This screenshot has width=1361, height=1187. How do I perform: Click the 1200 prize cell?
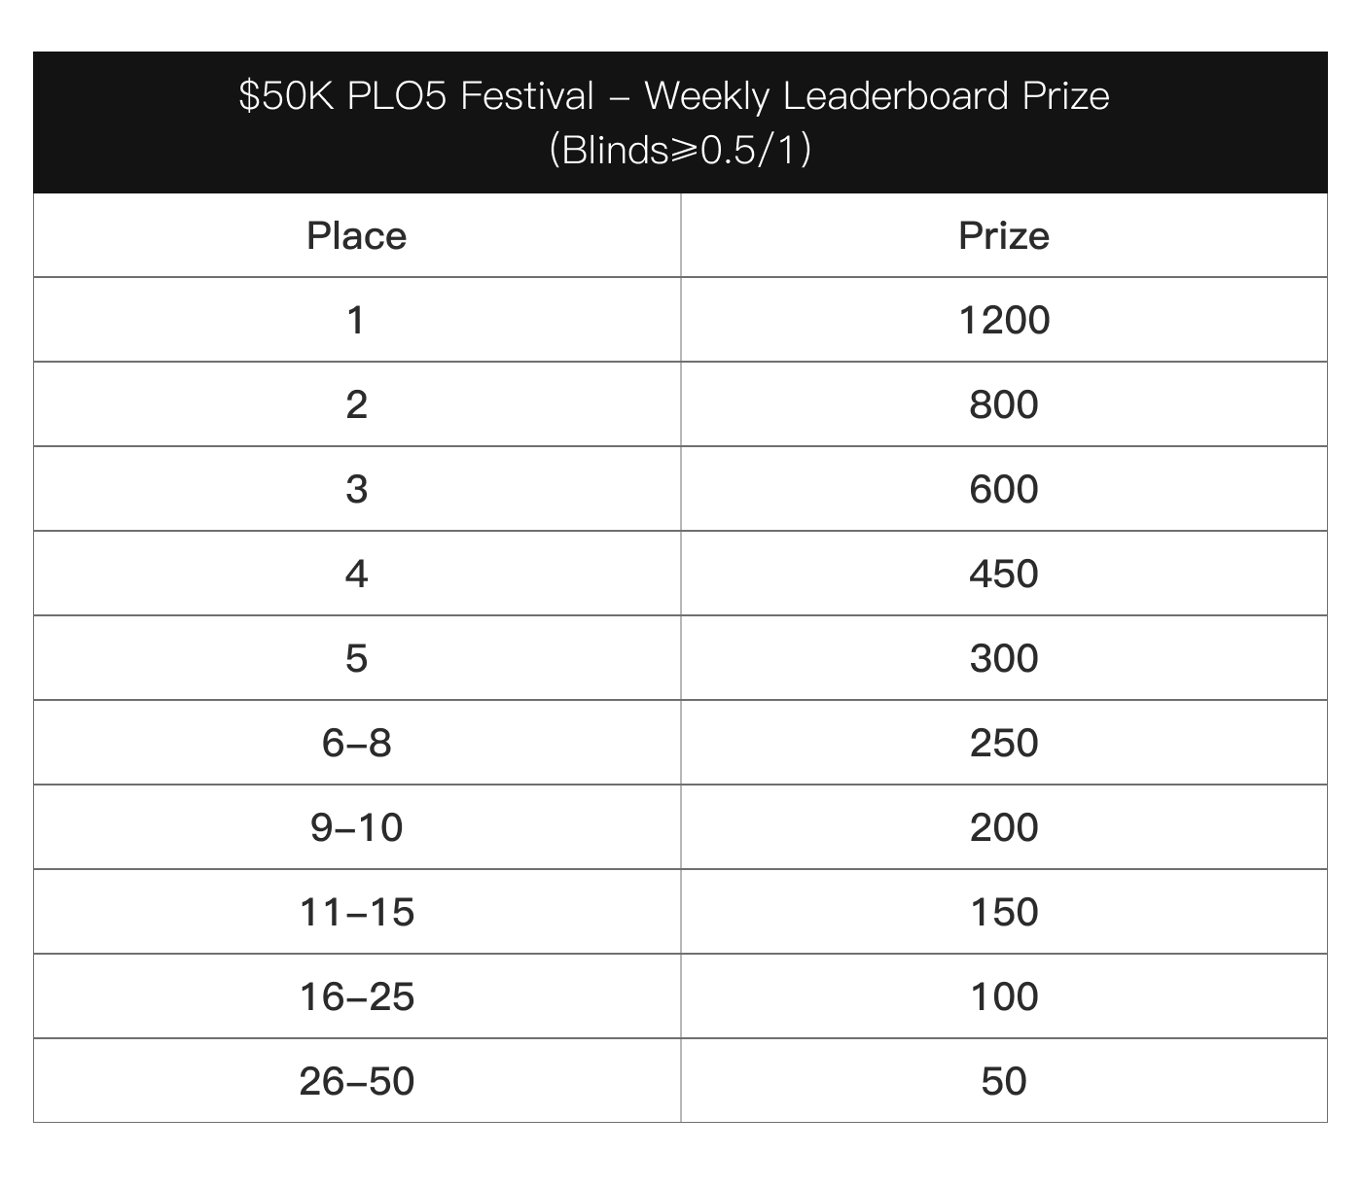1004,320
